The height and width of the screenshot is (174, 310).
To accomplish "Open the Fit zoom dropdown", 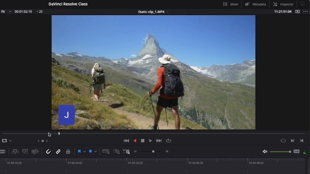I will [x=6, y=12].
